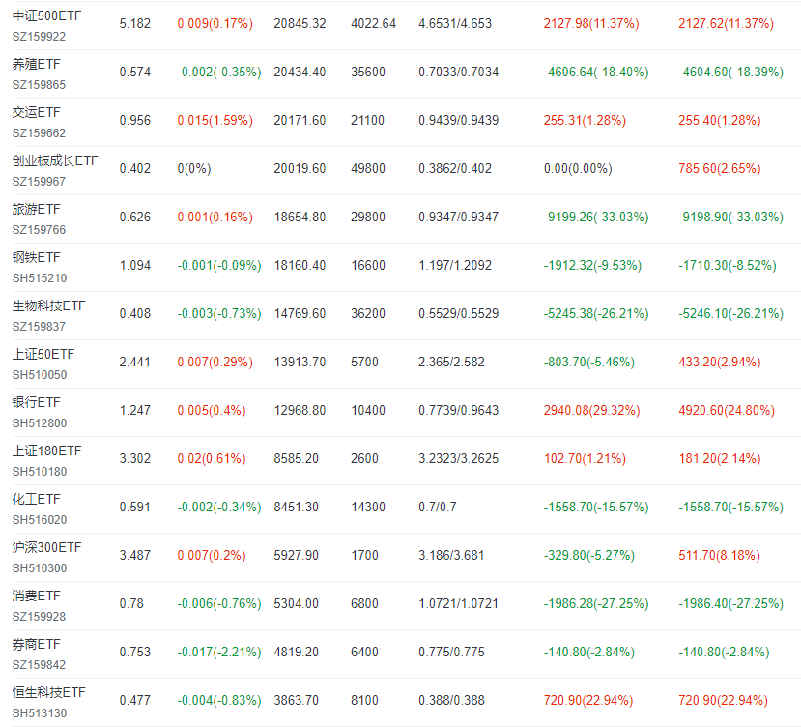Click profit 2127.98(11.37%)
801x727 pixels.
coord(591,23)
